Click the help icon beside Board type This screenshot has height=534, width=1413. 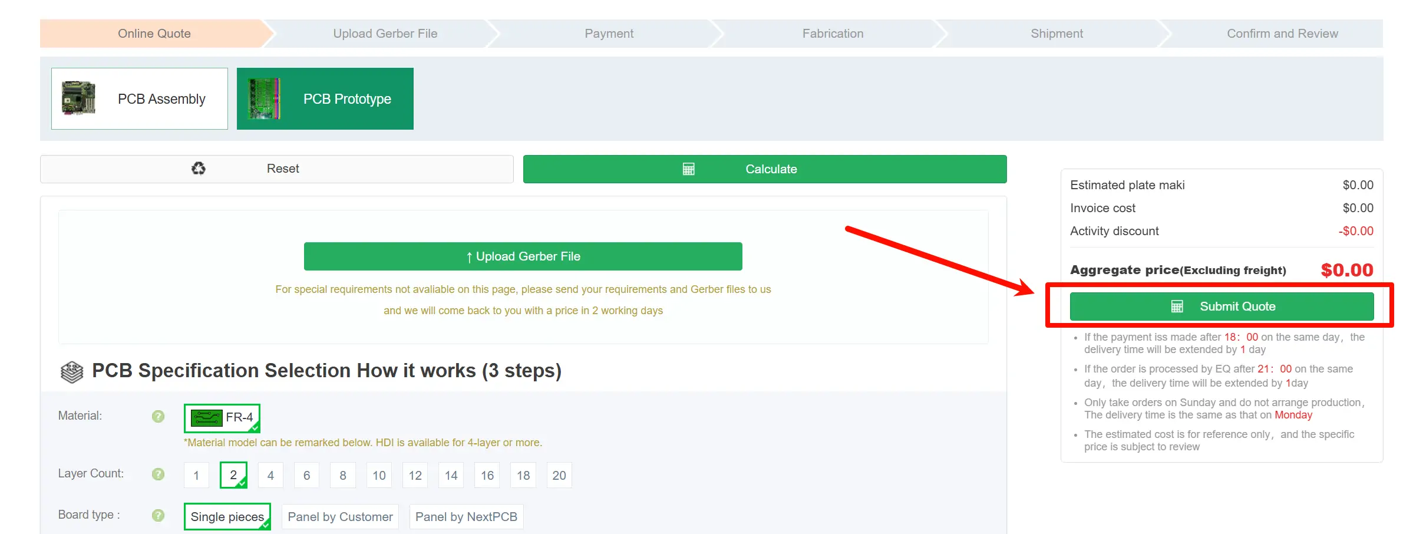(158, 515)
